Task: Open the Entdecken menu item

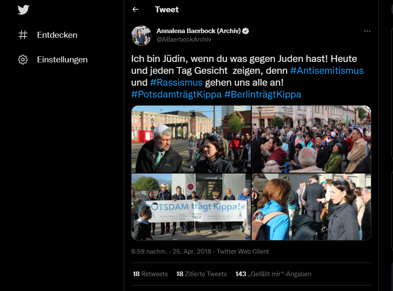Action: [48, 35]
